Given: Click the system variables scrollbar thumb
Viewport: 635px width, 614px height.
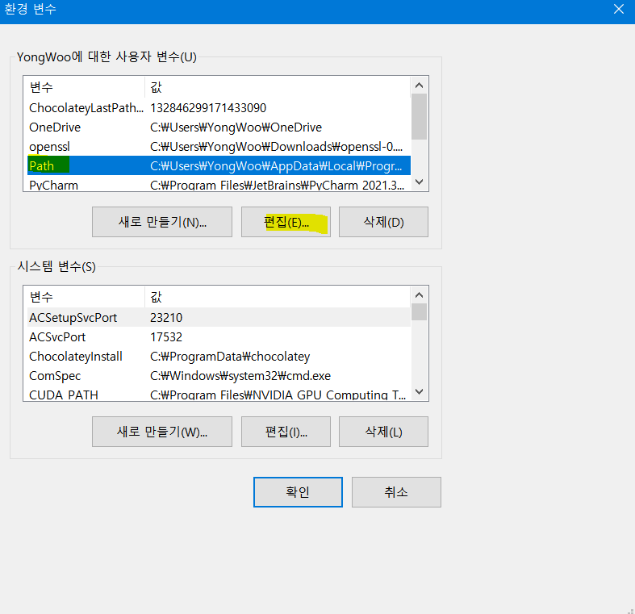Looking at the screenshot, I should 419,312.
